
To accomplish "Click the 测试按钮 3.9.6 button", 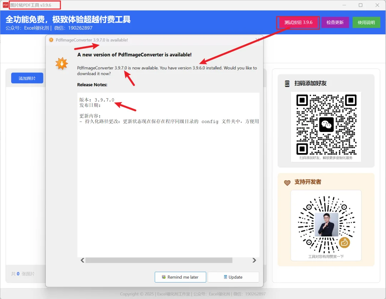I will tap(298, 23).
